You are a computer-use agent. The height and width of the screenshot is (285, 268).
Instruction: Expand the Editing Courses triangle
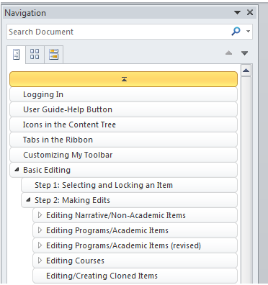click(40, 261)
